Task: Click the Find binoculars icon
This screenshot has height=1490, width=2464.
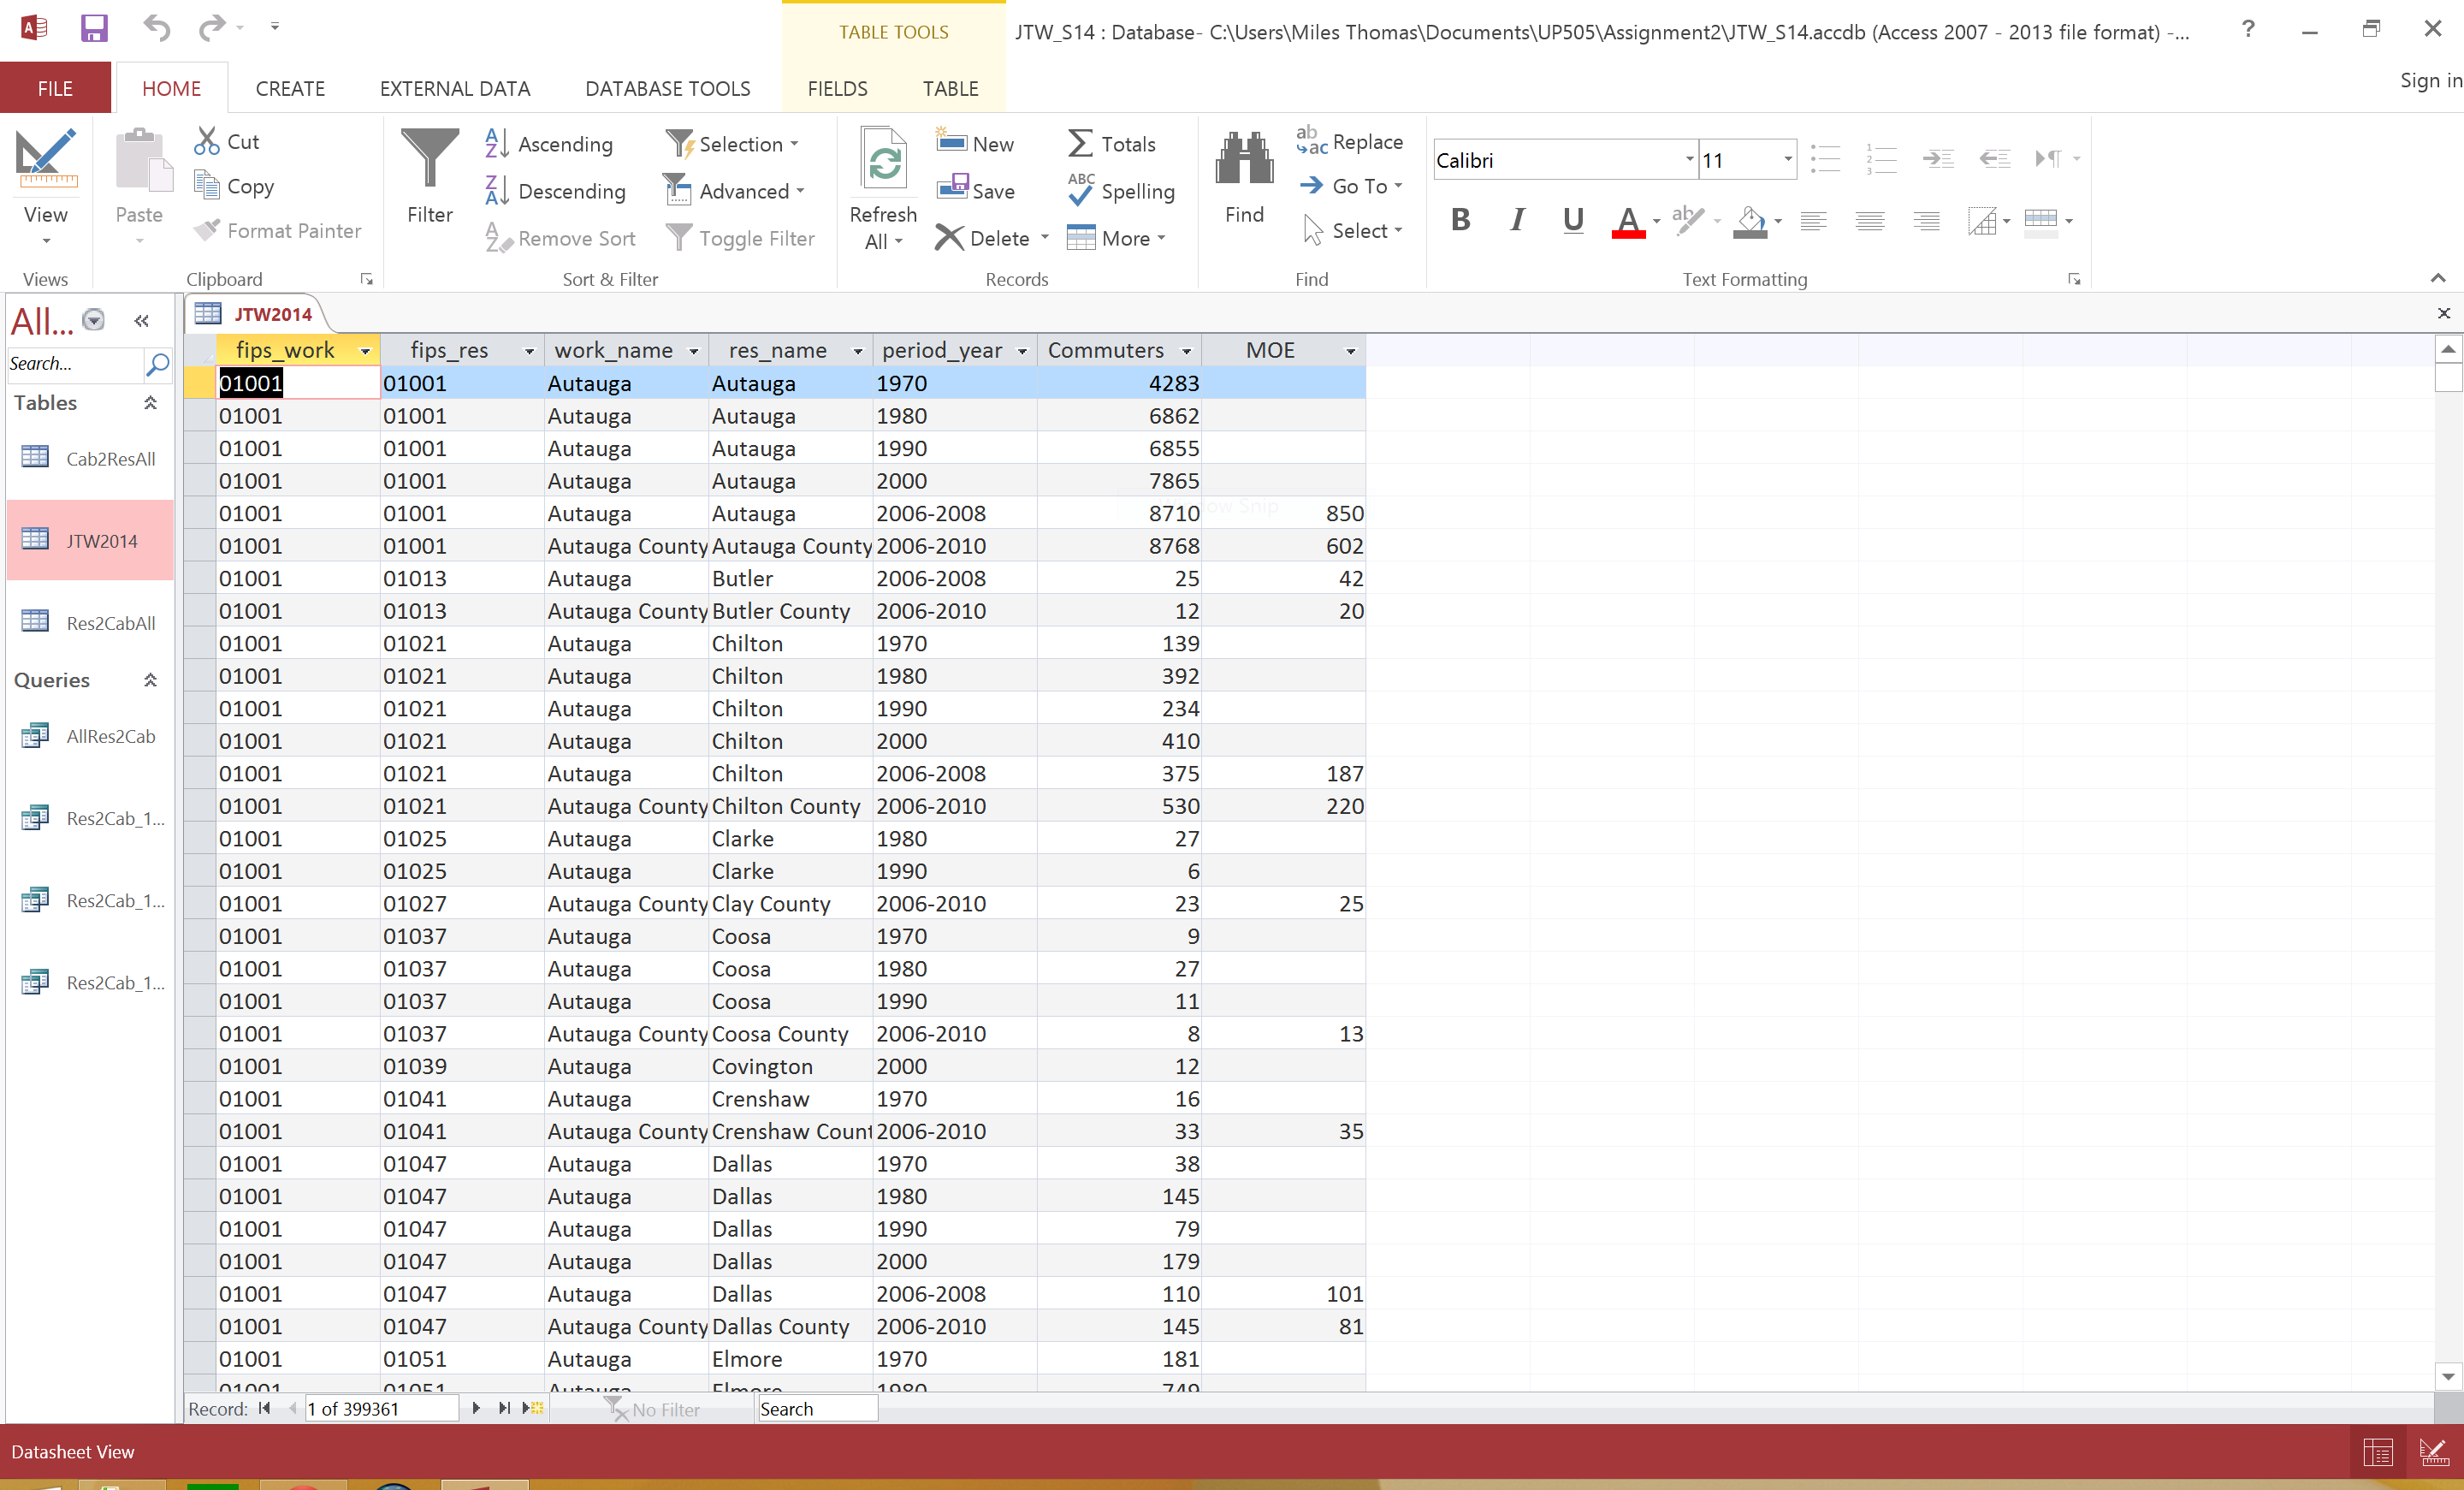Action: 1245,158
